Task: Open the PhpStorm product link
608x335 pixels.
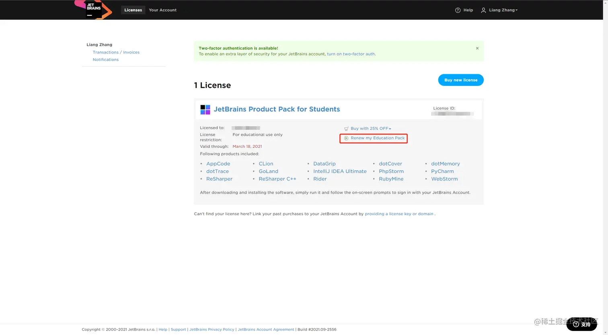Action: pyautogui.click(x=391, y=171)
